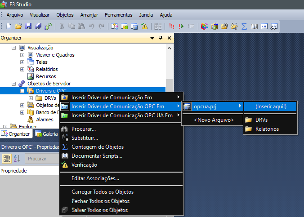
Task: Select opcua.prj in the submenu
Action: 213,106
